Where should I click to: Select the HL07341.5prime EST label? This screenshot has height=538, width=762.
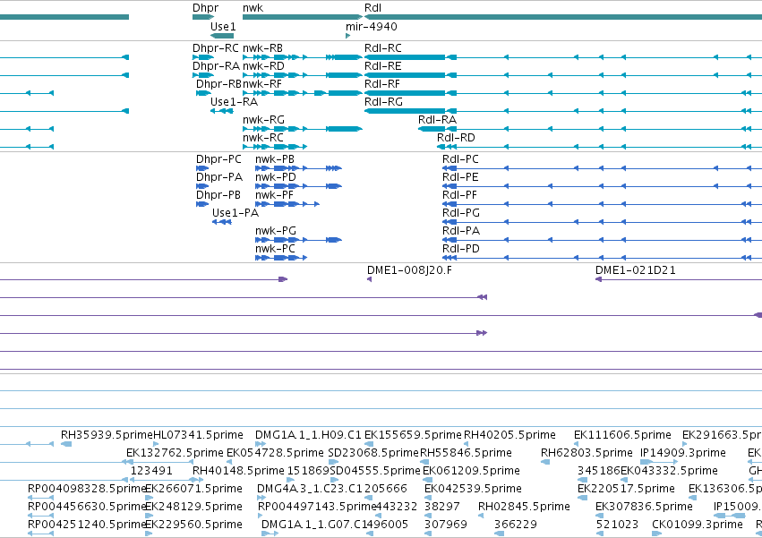(198, 435)
